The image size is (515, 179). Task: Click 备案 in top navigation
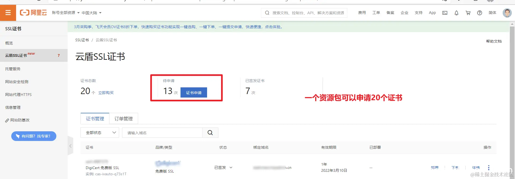coord(390,13)
